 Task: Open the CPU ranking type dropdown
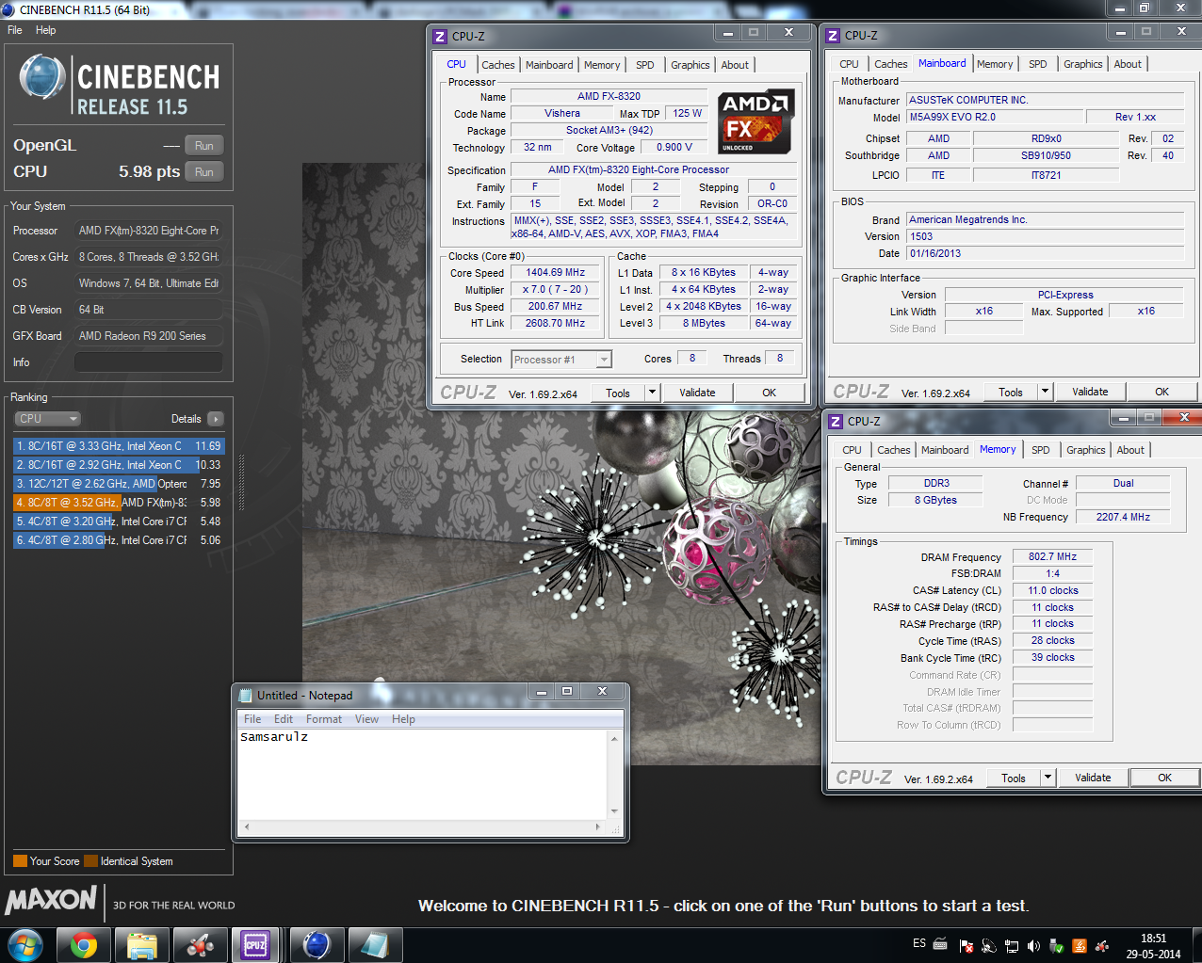(x=47, y=419)
